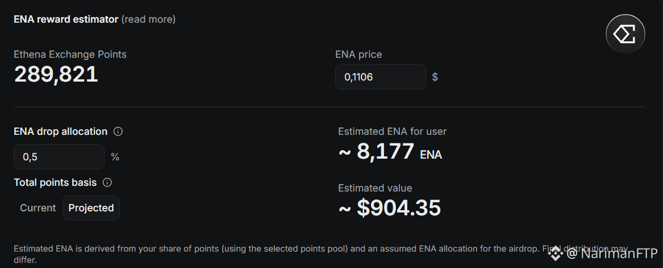Screen dimensions: 663x268
Task: Click the dollar sign beside ENA price
Action: click(x=435, y=77)
